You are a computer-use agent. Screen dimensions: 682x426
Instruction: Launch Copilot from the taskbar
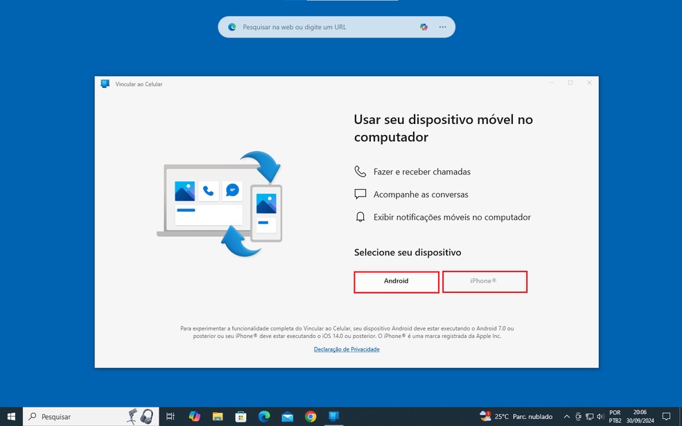(x=195, y=416)
